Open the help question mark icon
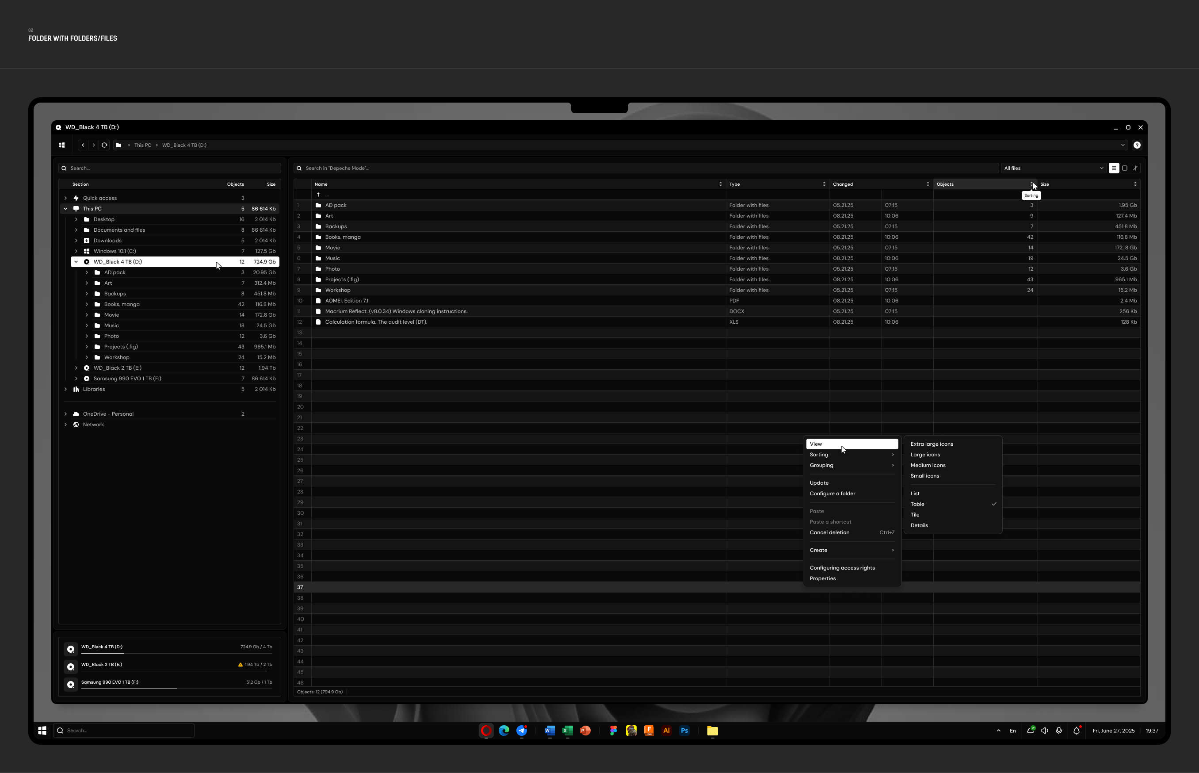 coord(1137,145)
